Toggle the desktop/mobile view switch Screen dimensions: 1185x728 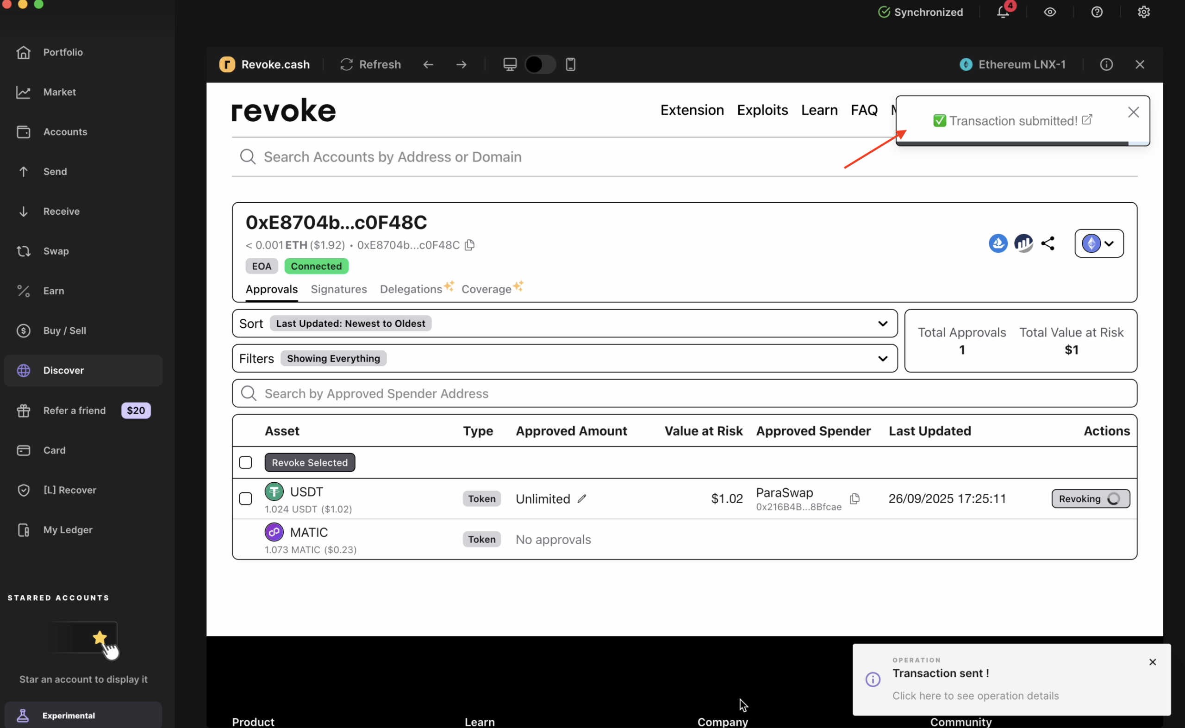[540, 64]
